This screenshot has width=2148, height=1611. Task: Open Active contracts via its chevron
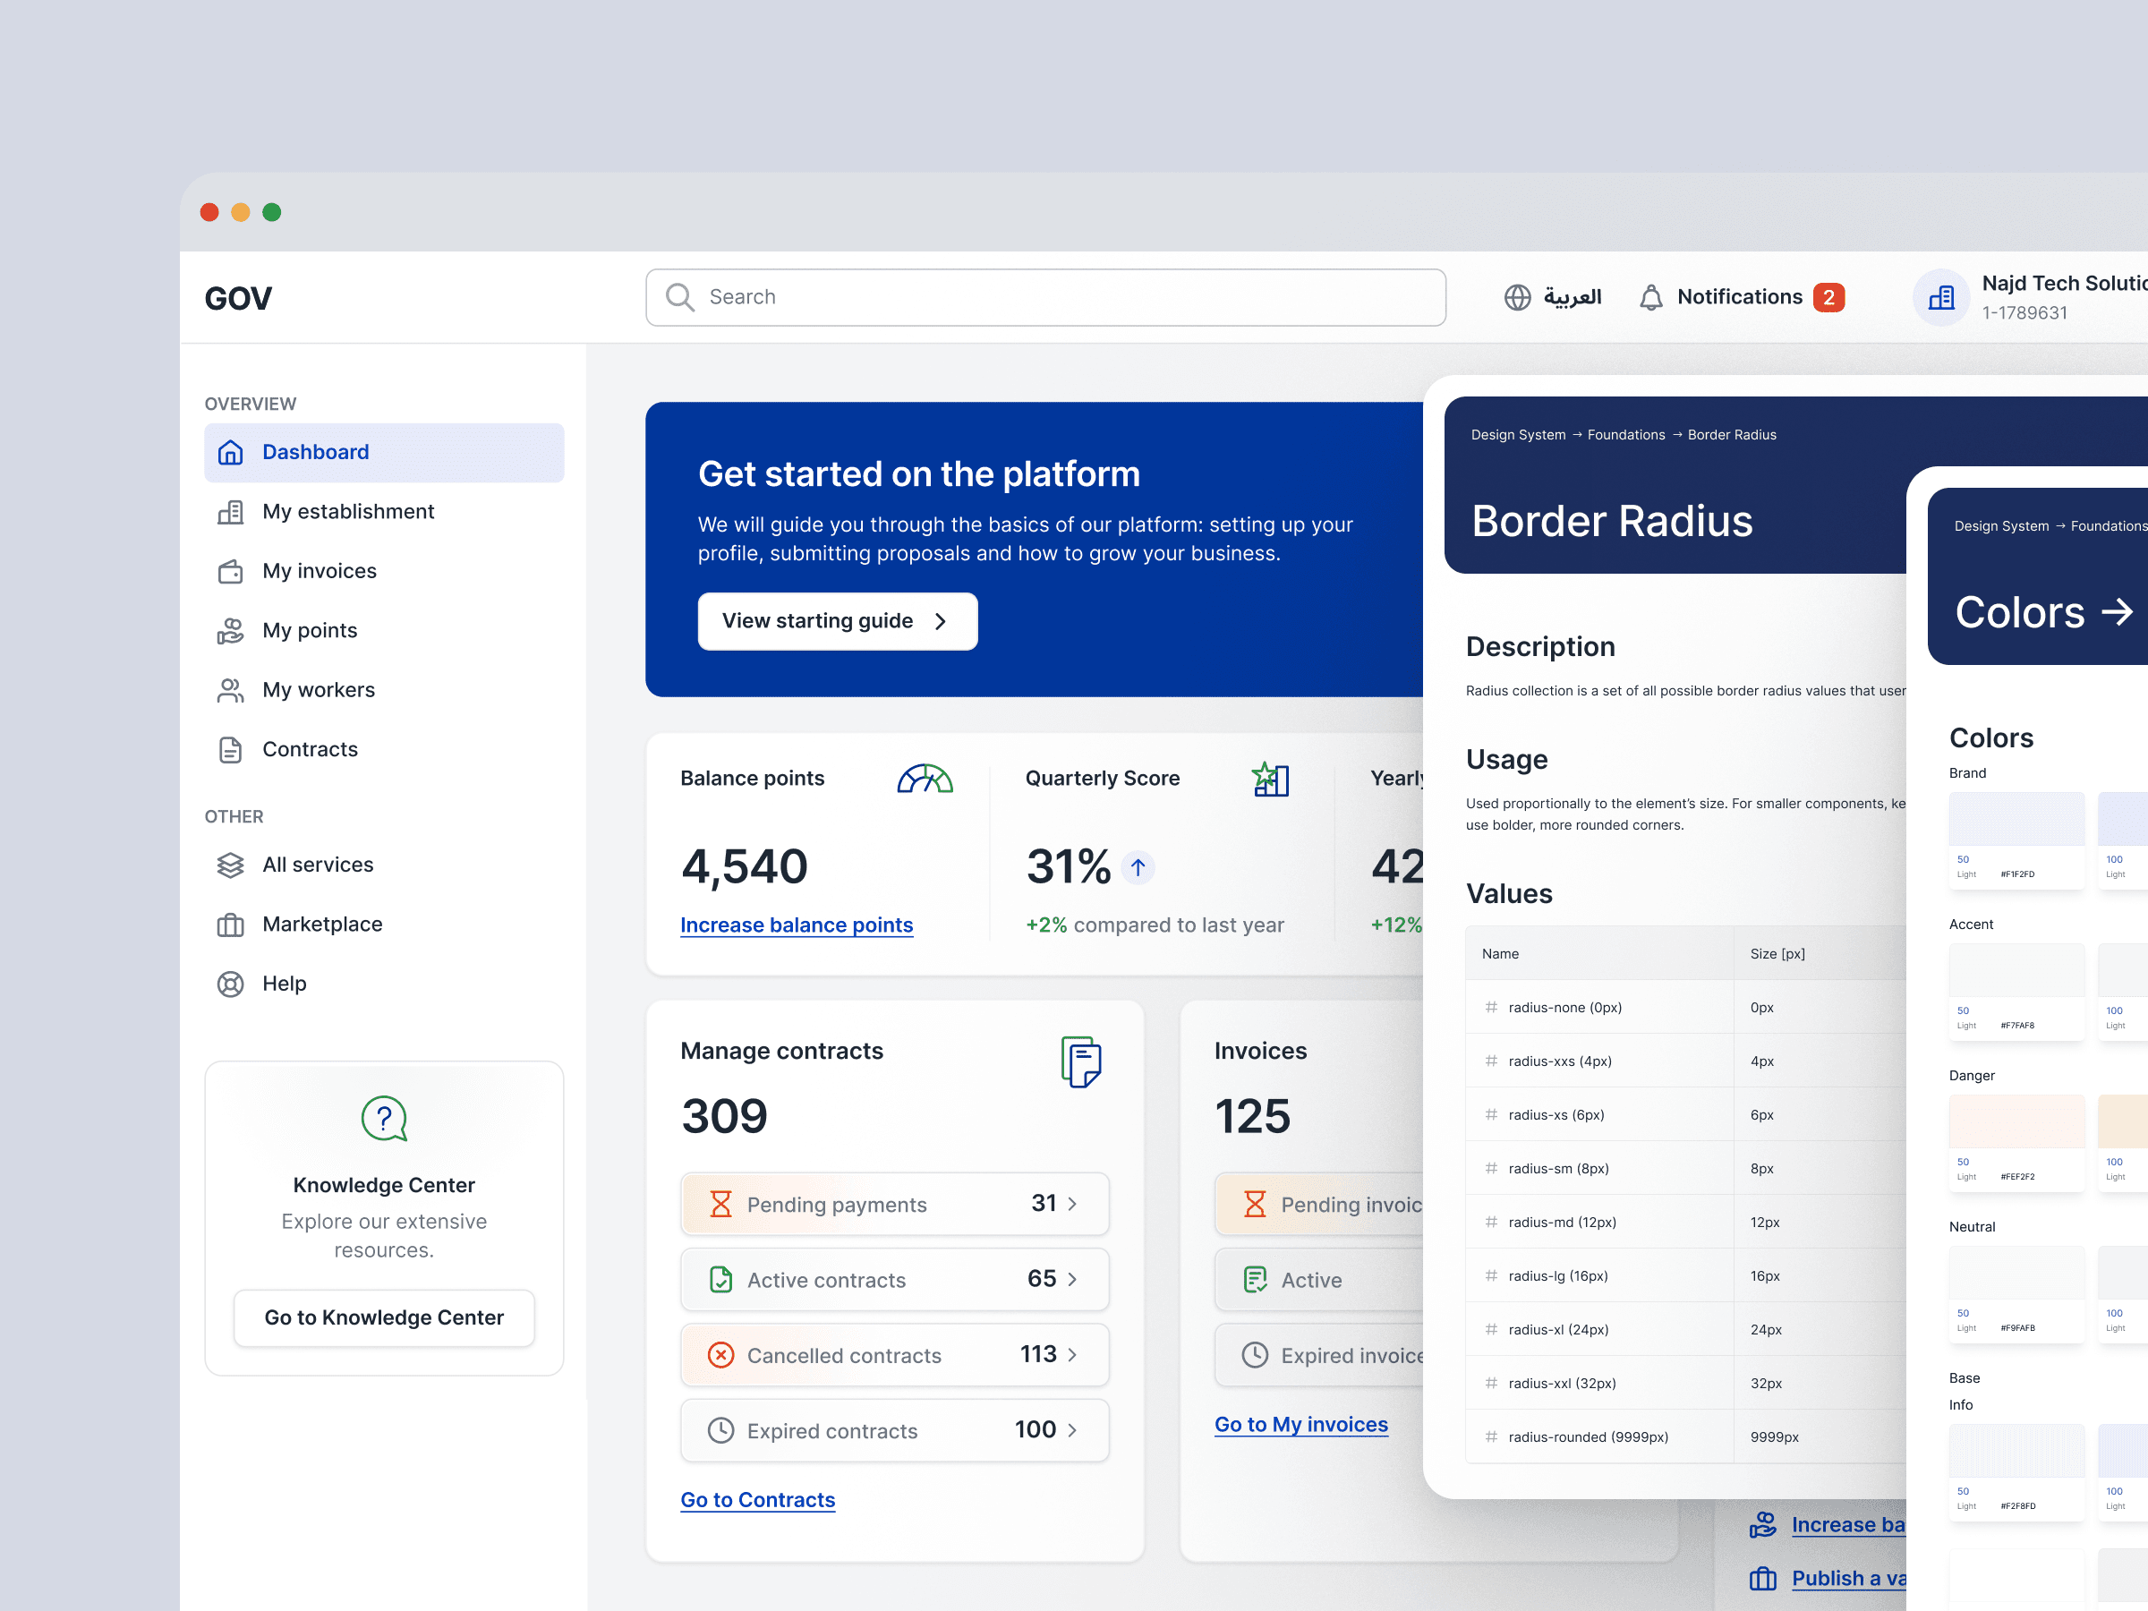[1072, 1279]
